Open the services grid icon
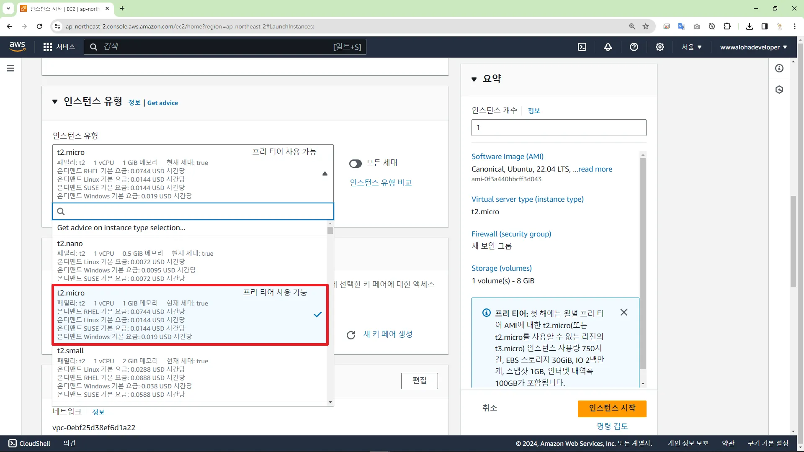Image resolution: width=804 pixels, height=452 pixels. tap(48, 47)
